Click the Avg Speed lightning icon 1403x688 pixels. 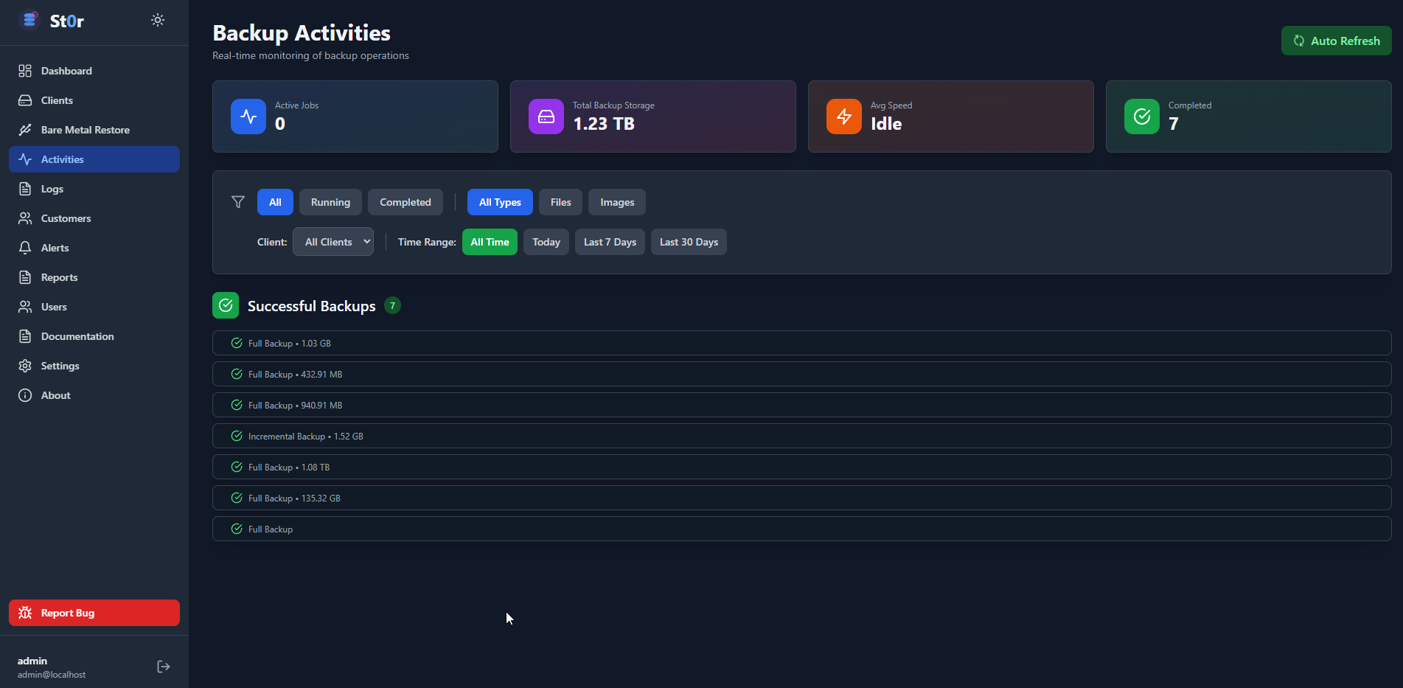point(844,117)
